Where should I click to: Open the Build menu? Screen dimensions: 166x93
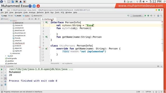(47, 12)
